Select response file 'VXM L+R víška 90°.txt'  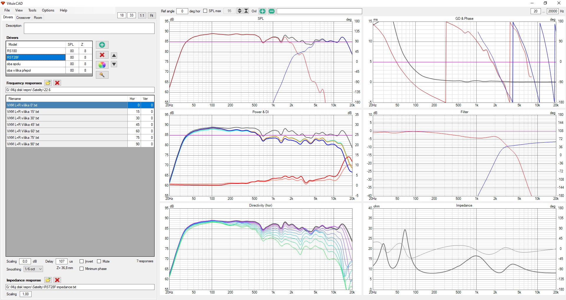pos(80,144)
